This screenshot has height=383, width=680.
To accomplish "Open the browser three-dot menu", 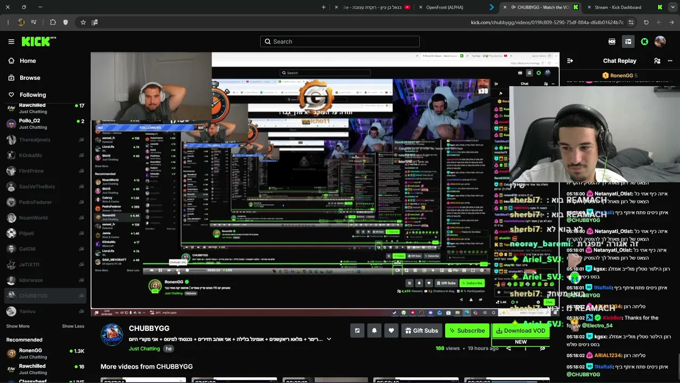I will click(8, 22).
